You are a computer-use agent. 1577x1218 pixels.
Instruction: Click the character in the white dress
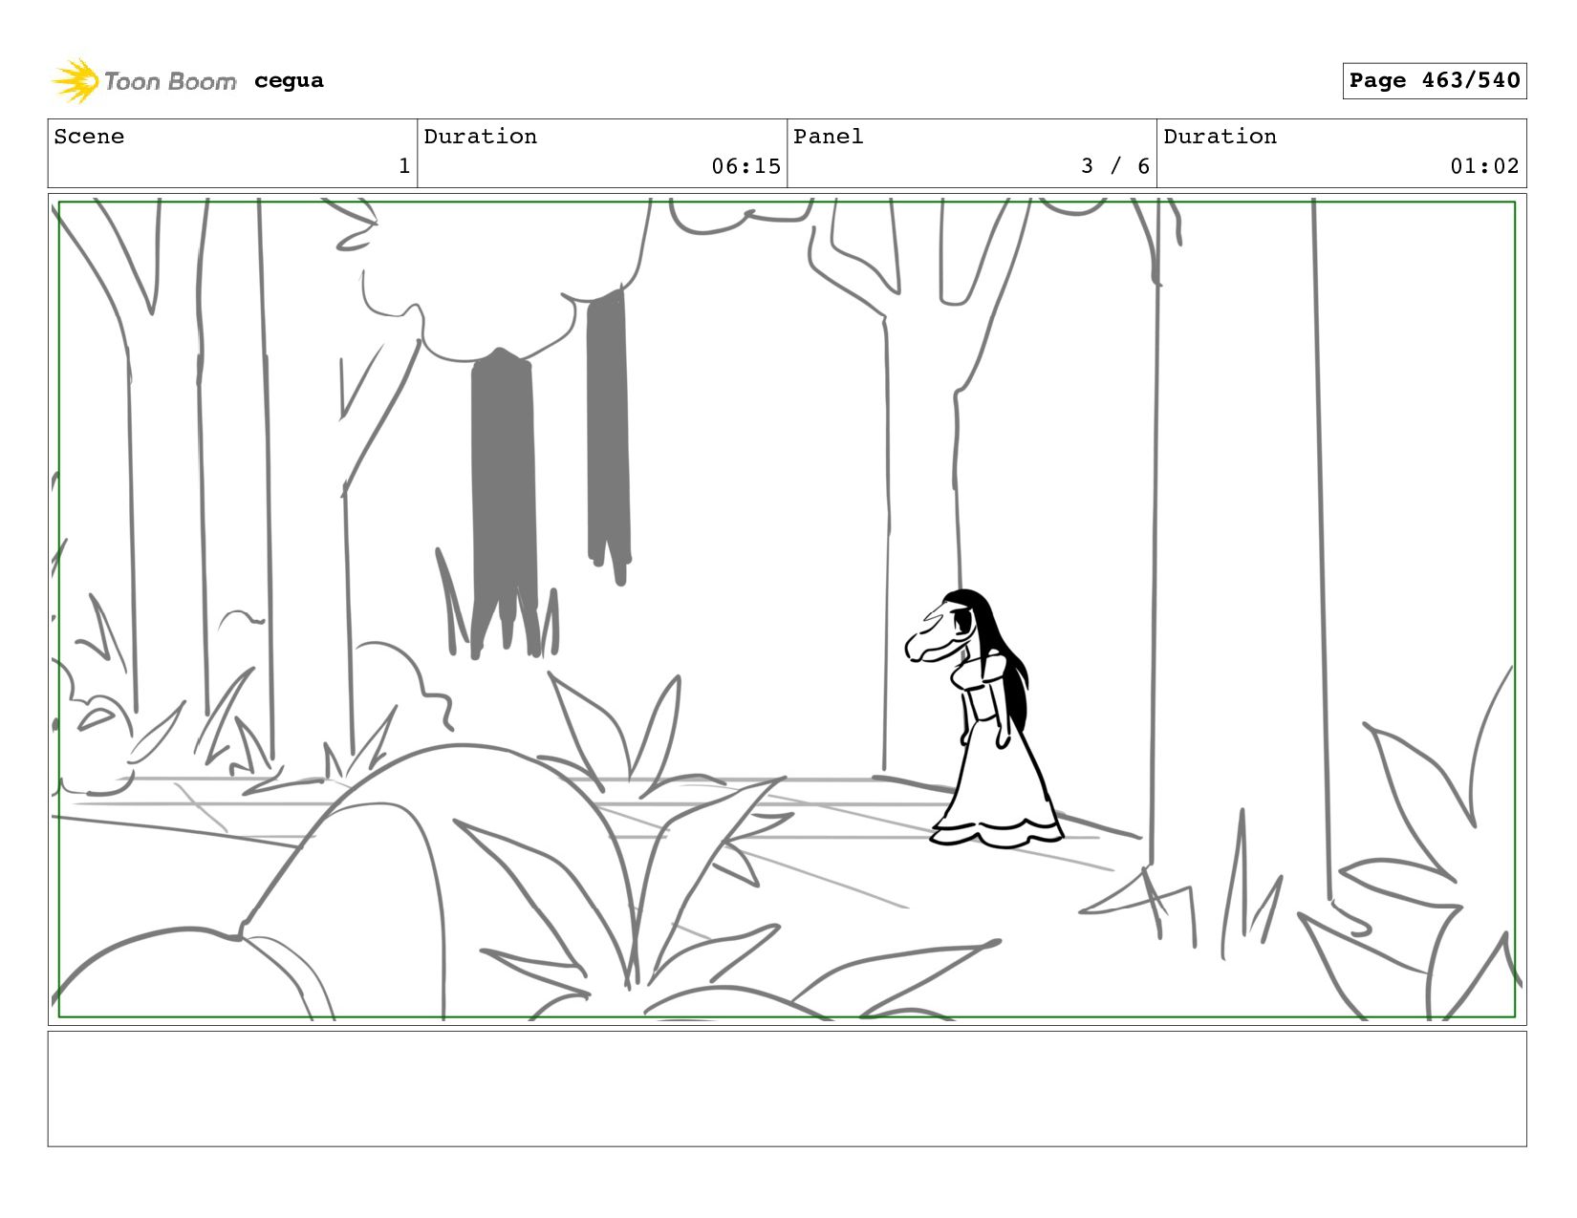984,718
